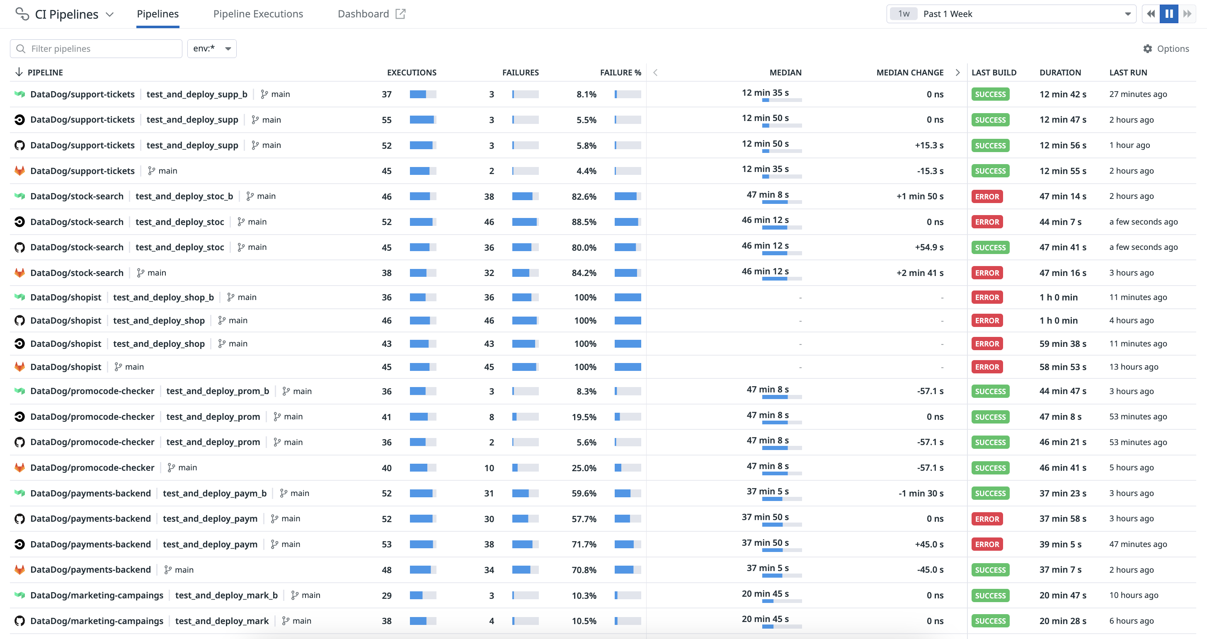Click branch icon on DataDog/stock-search main-only row

pos(141,273)
